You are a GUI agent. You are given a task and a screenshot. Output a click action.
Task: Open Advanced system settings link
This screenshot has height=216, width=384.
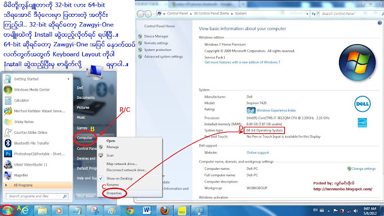coord(163,56)
